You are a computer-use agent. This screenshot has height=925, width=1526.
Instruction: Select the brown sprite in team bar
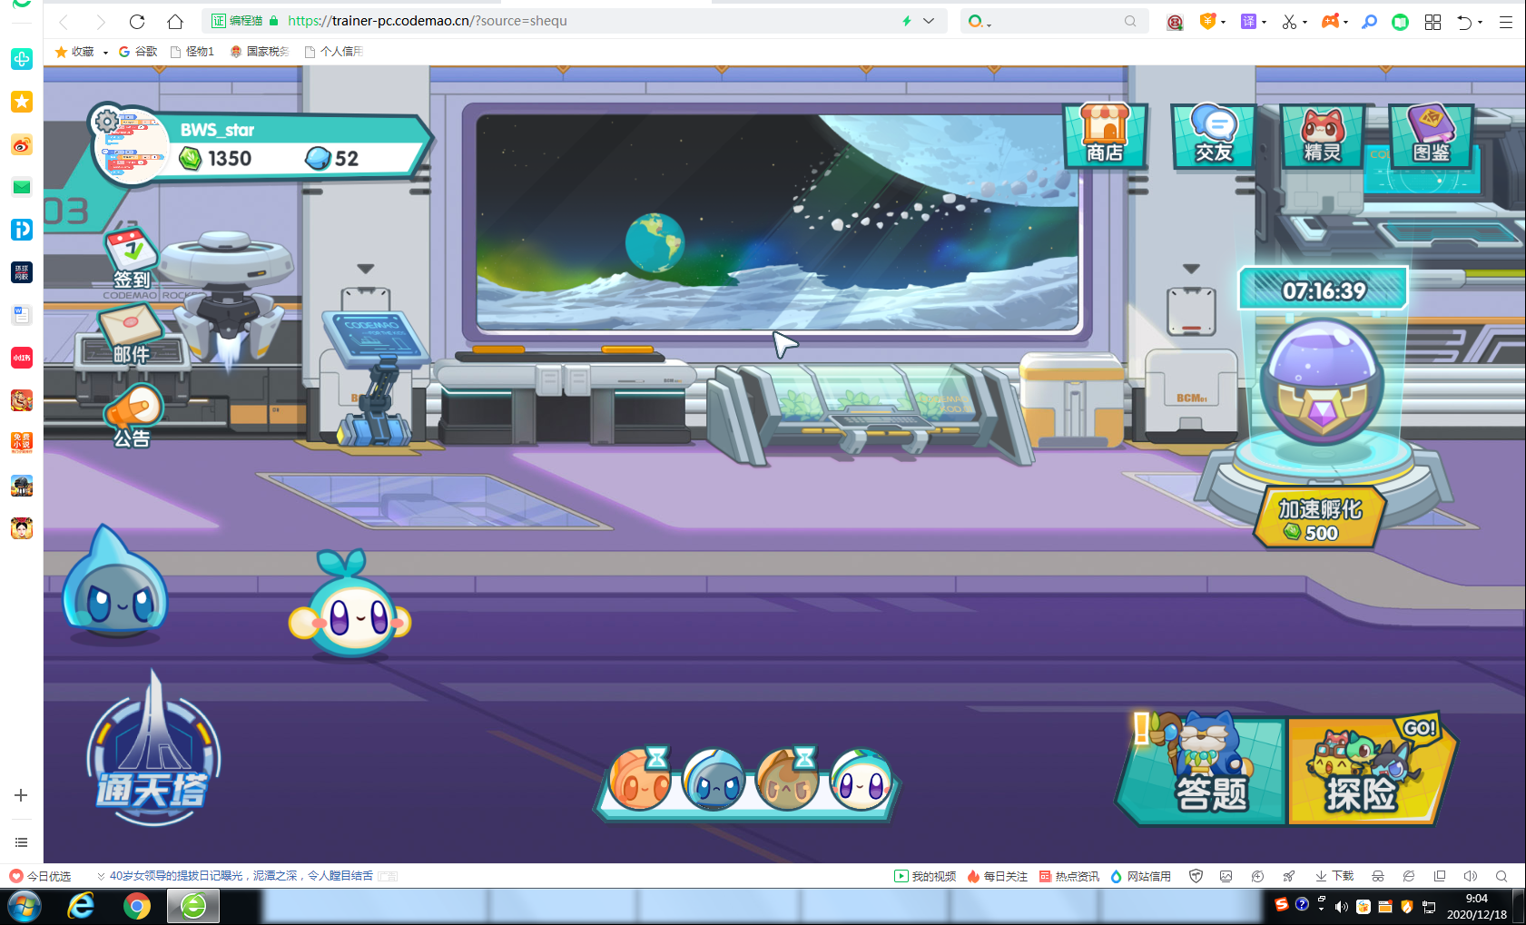[x=787, y=780]
